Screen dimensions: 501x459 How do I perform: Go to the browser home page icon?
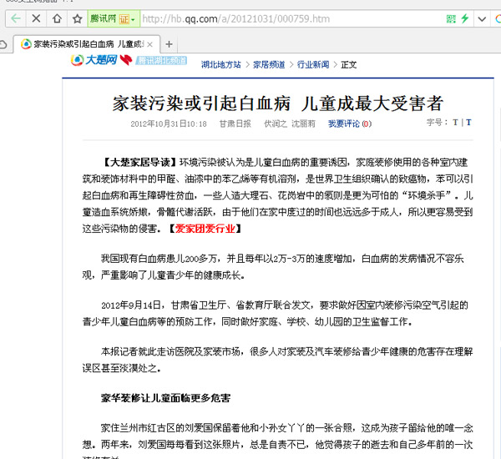pyautogui.click(x=57, y=18)
